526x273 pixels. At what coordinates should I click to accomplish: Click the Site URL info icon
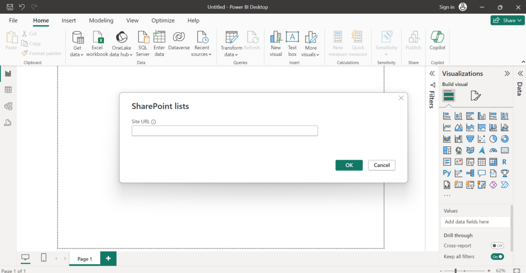click(x=153, y=122)
